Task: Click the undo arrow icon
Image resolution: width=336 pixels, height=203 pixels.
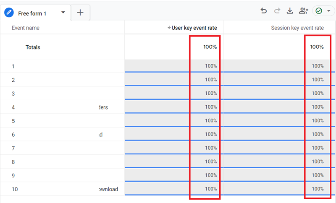Action: [x=264, y=11]
